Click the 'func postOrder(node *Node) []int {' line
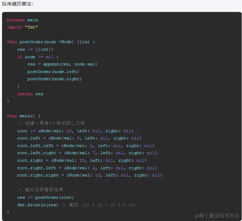The image size is (242, 221). coord(51,42)
